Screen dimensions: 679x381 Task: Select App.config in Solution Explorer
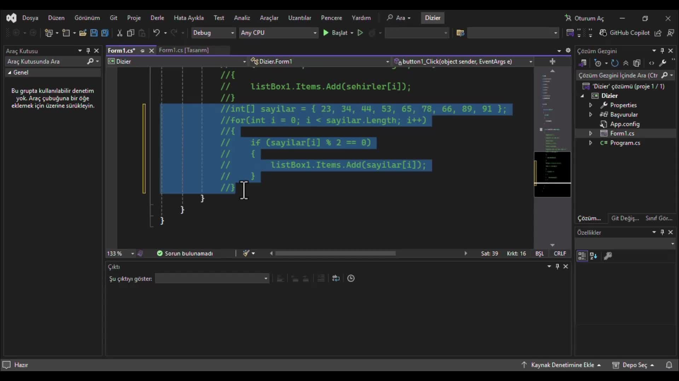tap(624, 124)
